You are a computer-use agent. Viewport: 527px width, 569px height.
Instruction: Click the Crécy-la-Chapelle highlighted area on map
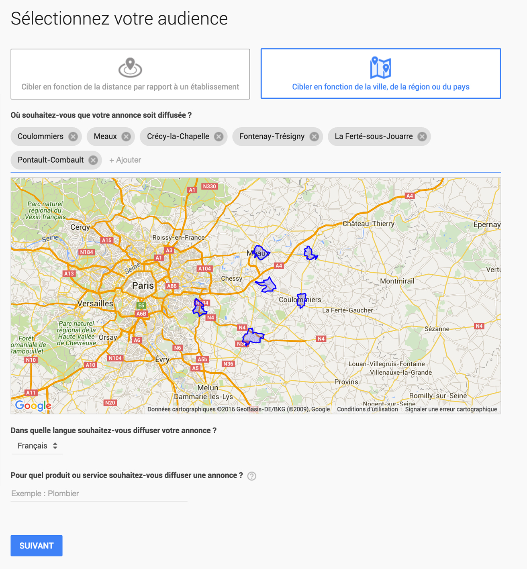coord(267,285)
